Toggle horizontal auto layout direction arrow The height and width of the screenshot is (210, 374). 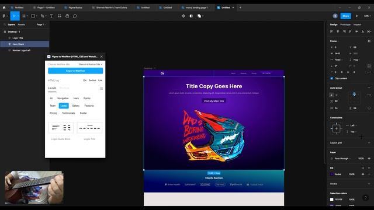(337, 95)
